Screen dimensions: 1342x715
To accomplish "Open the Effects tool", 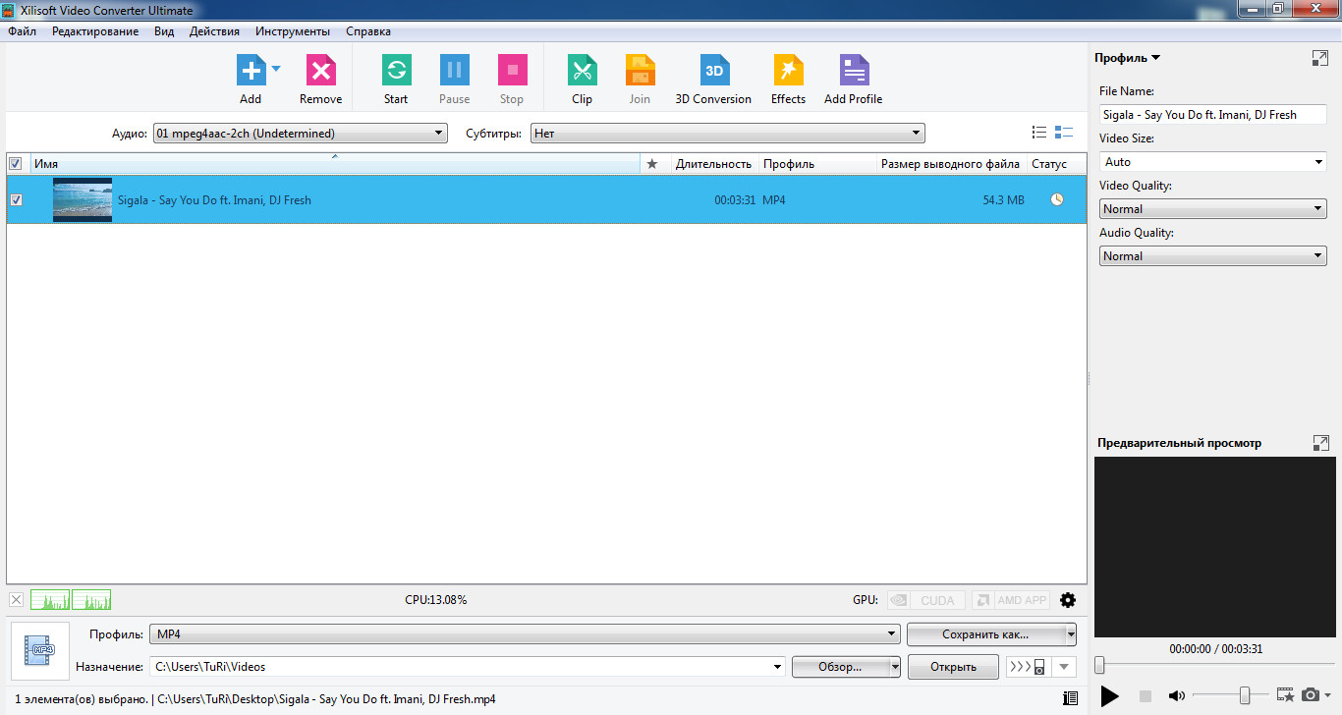I will (788, 71).
